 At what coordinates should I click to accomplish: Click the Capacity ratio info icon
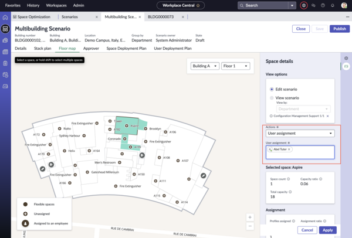pyautogui.click(x=320, y=179)
